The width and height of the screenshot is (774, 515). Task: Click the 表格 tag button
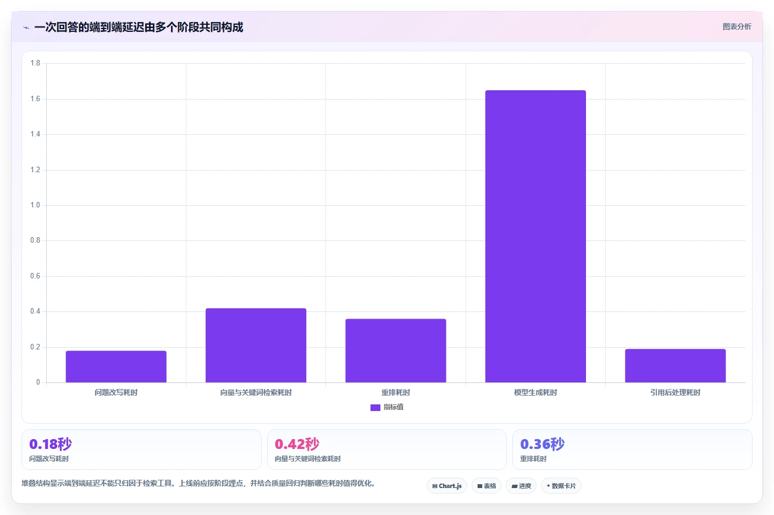[486, 486]
